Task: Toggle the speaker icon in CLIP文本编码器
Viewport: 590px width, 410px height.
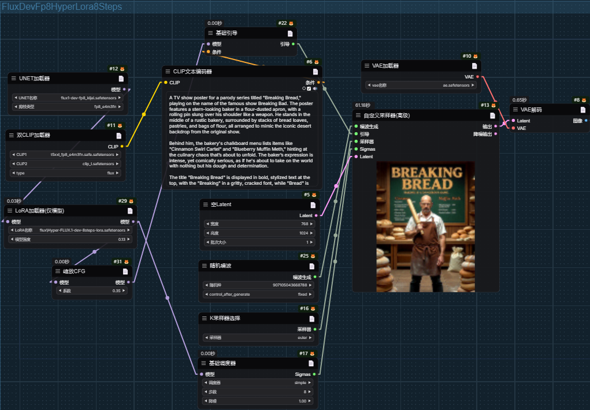Action: coord(315,89)
